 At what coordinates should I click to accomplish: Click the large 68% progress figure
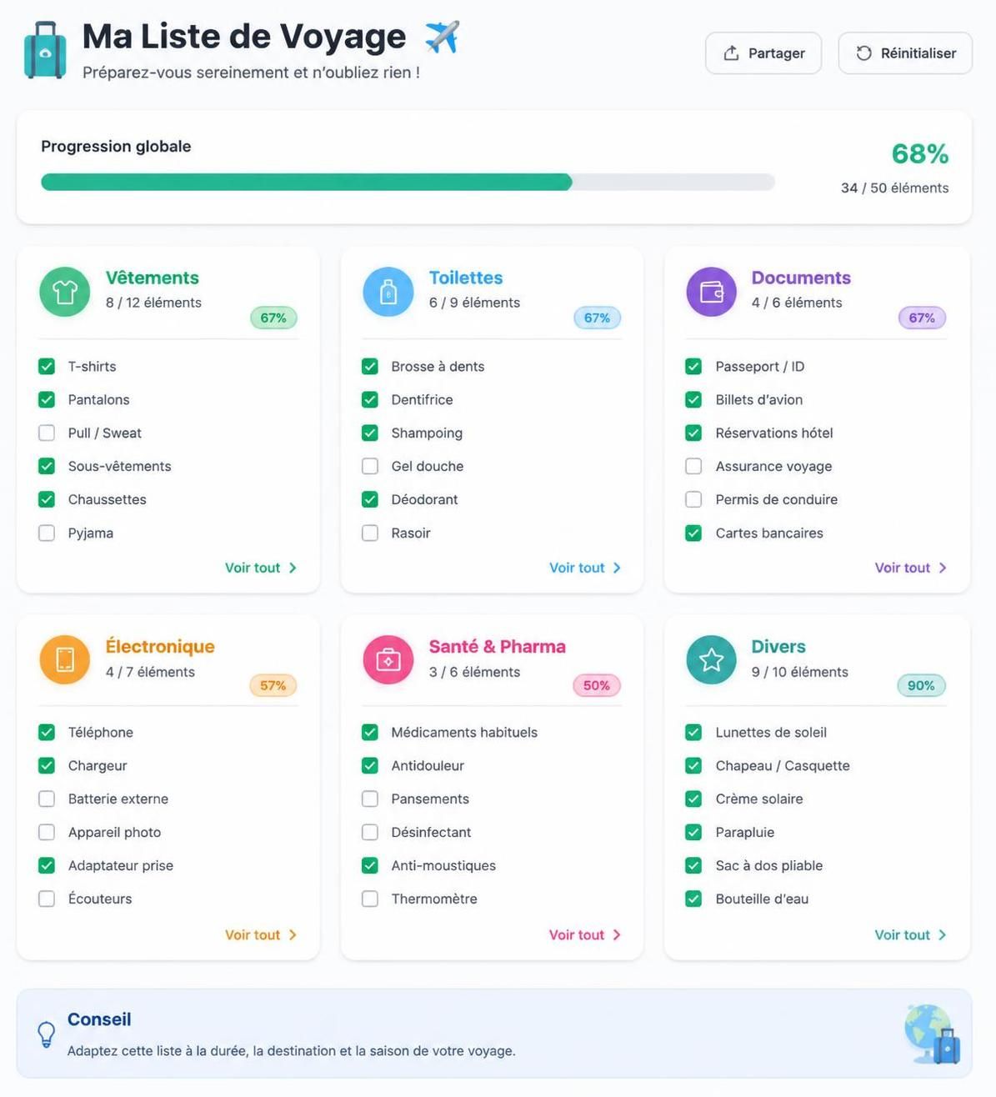click(x=920, y=153)
